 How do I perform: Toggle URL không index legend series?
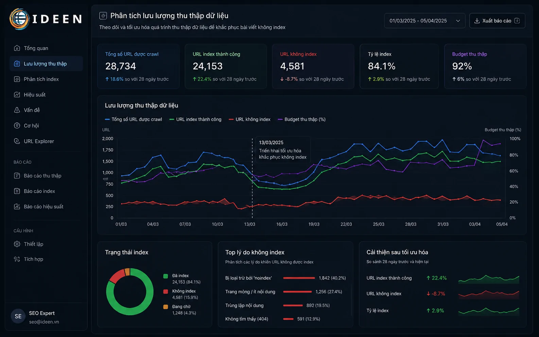249,119
